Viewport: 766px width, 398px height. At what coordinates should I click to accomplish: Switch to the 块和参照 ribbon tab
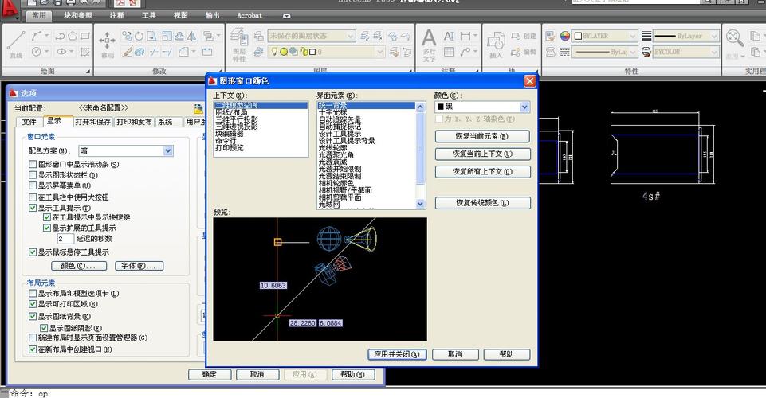(x=78, y=16)
